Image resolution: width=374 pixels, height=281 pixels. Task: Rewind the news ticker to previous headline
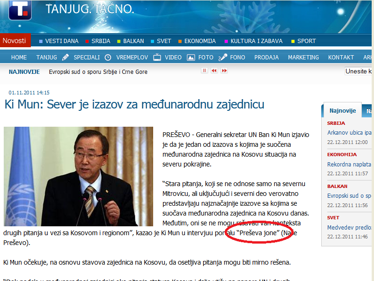coord(214,71)
